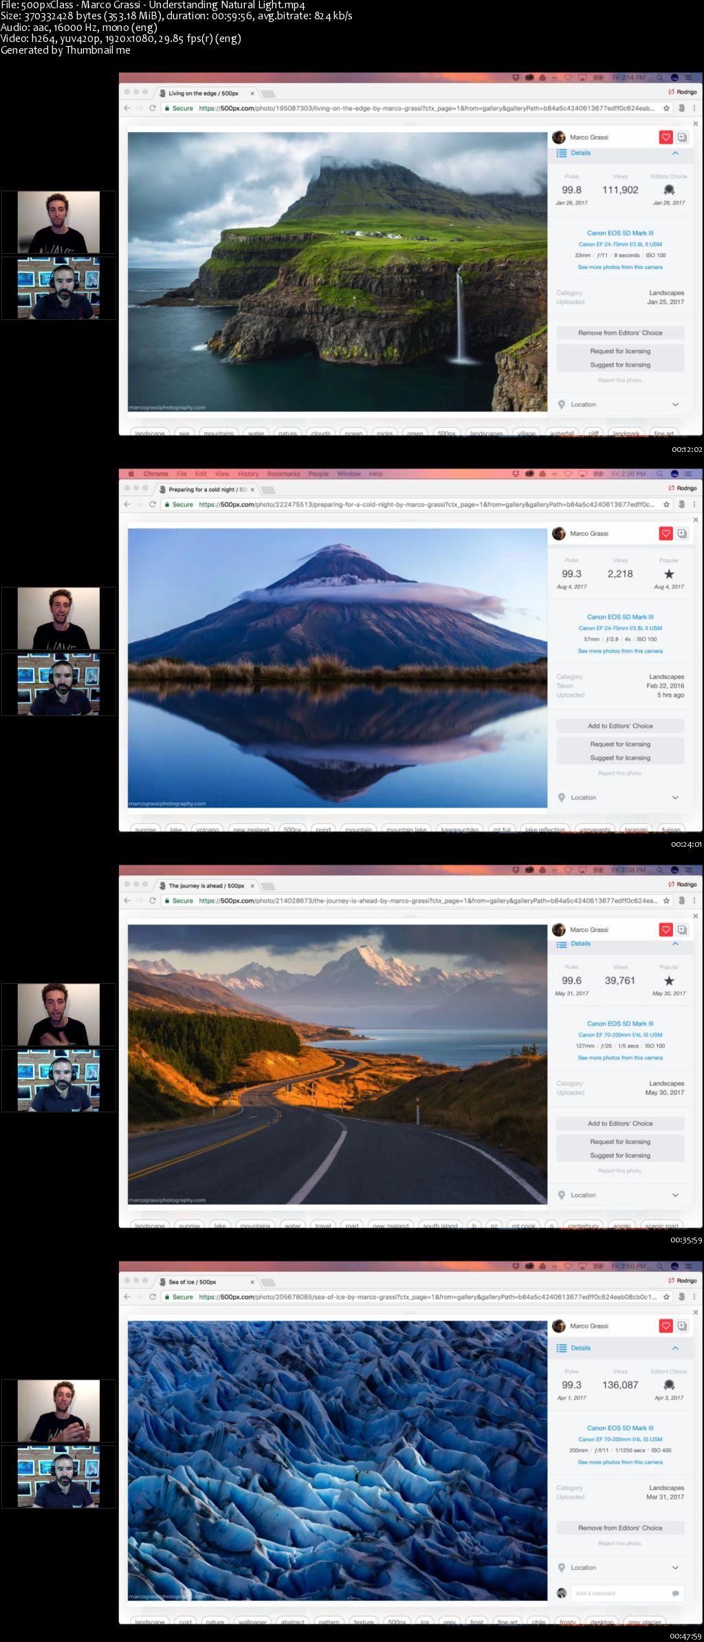Bookmark the 'living-on-the-edge' URL with star icon
The image size is (704, 1642).
(x=666, y=108)
